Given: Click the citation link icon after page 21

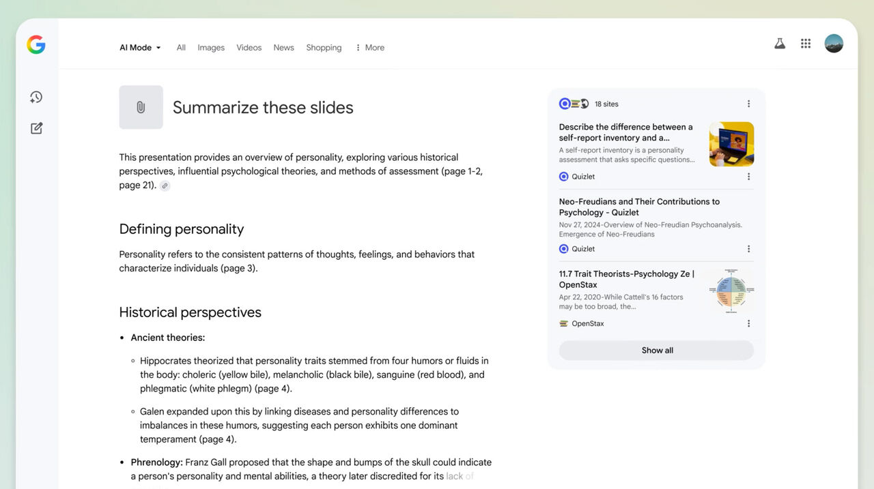Looking at the screenshot, I should (165, 186).
